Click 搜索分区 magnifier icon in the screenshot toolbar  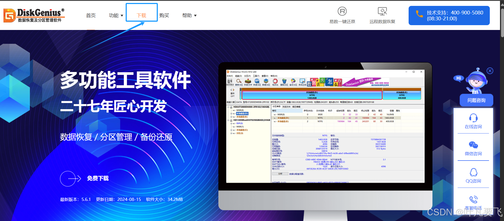point(239,82)
